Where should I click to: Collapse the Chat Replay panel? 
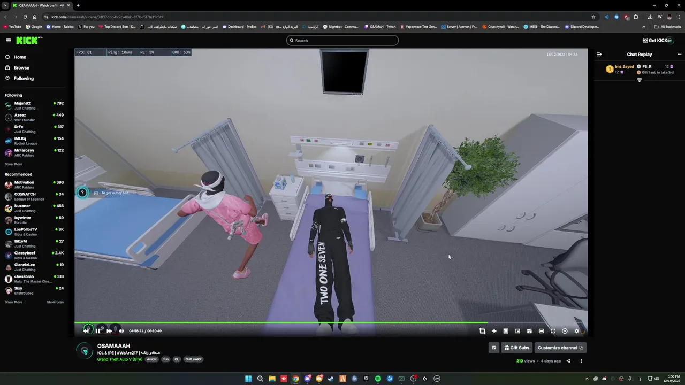pyautogui.click(x=599, y=54)
